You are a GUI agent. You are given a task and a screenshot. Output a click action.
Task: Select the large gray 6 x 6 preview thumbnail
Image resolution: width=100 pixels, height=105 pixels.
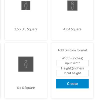tap(26, 64)
